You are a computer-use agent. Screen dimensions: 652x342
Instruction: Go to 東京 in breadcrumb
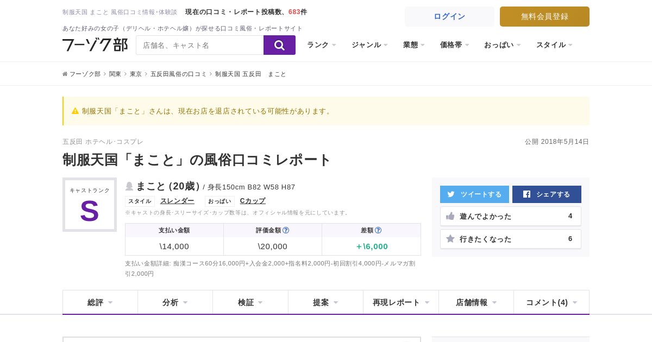[x=136, y=74]
